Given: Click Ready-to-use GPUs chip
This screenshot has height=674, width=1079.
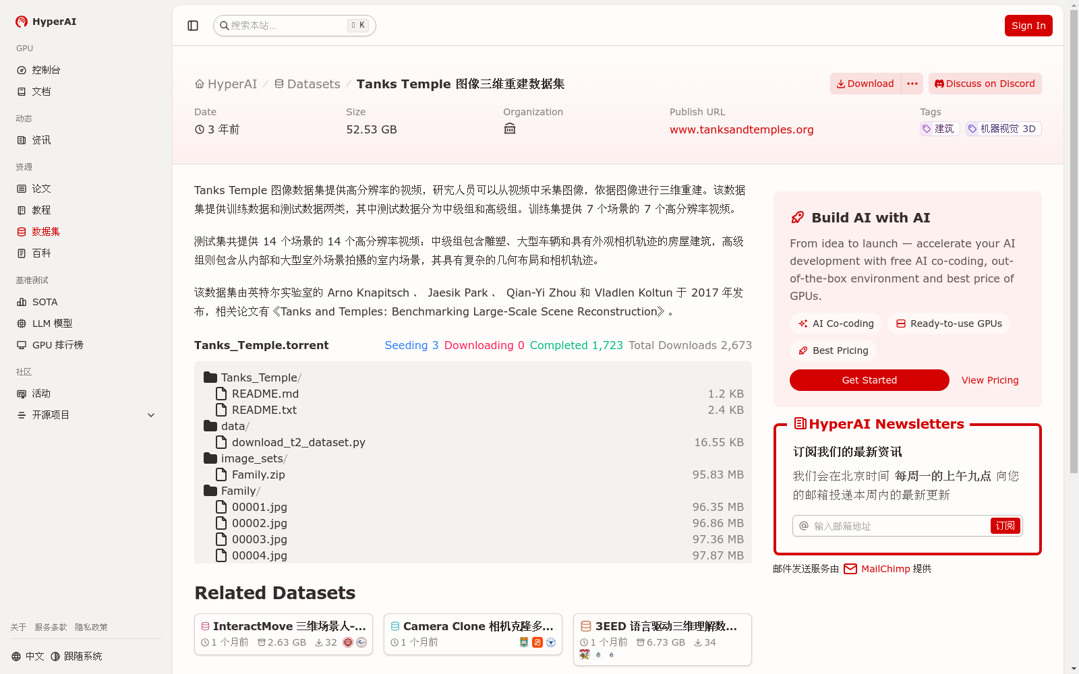Looking at the screenshot, I should point(949,324).
